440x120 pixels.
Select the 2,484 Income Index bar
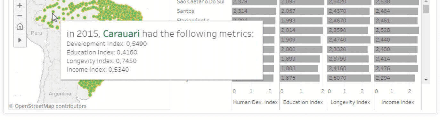pyautogui.click(x=396, y=11)
